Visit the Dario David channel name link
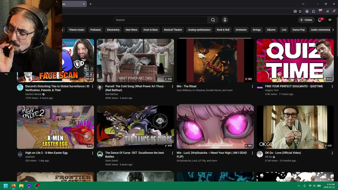This screenshot has width=338, height=190. coord(111,161)
